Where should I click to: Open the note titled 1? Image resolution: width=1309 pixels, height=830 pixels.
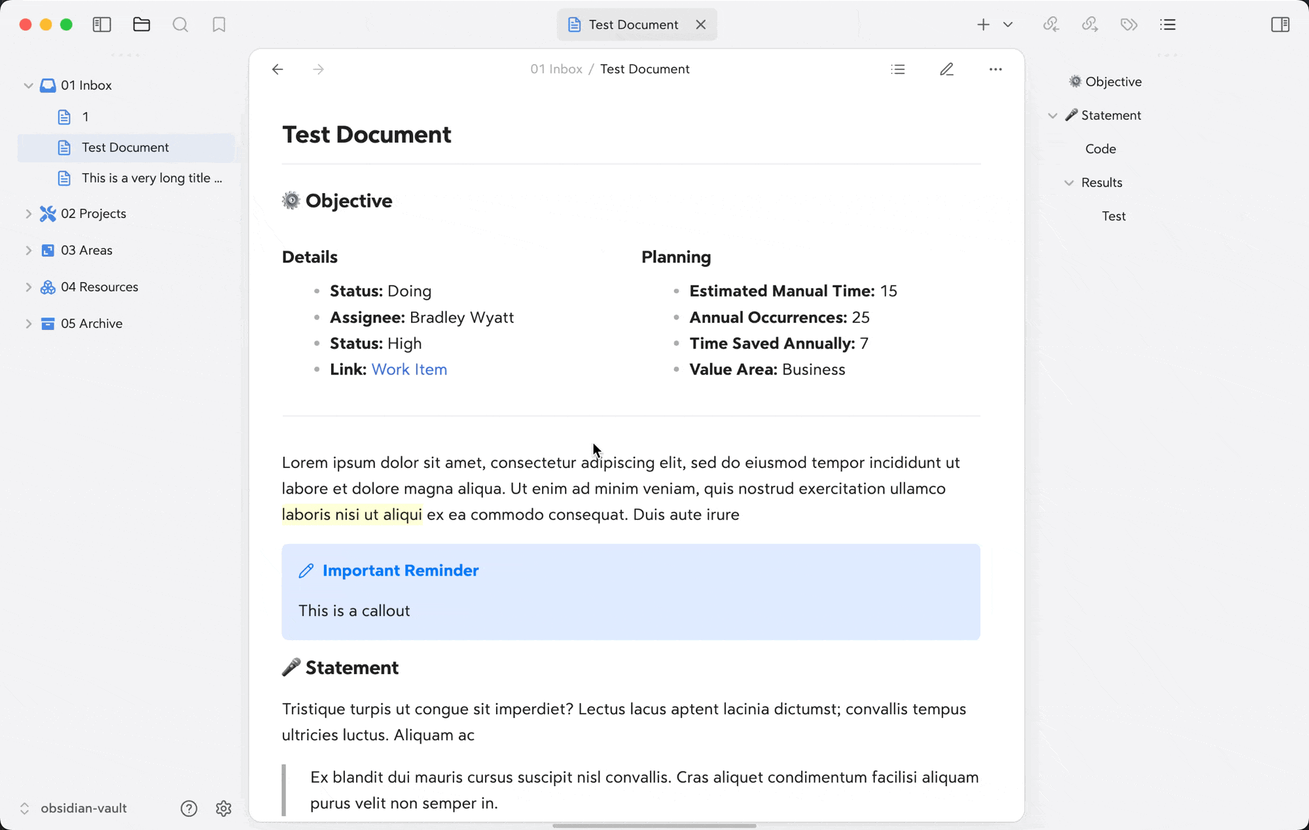coord(85,117)
